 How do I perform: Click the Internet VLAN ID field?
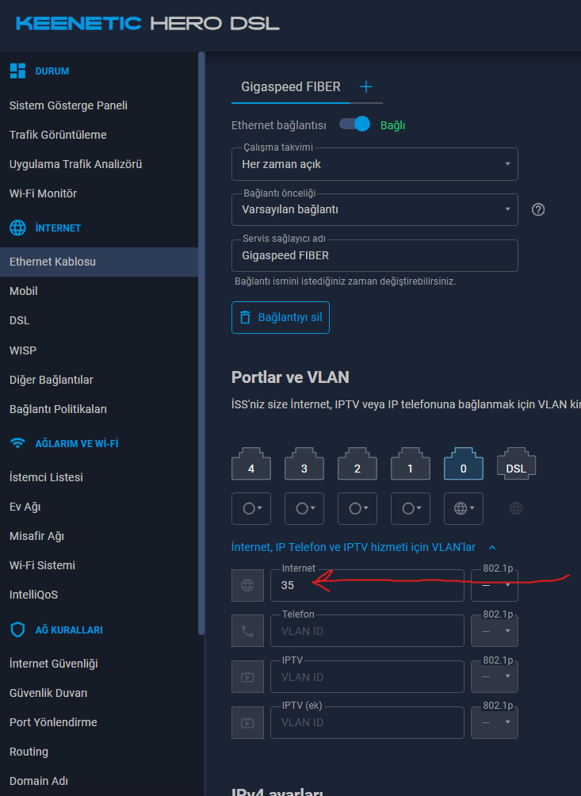click(367, 585)
